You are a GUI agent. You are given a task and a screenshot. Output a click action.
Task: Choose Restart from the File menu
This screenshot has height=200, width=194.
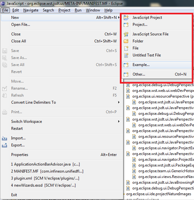(x=61, y=129)
